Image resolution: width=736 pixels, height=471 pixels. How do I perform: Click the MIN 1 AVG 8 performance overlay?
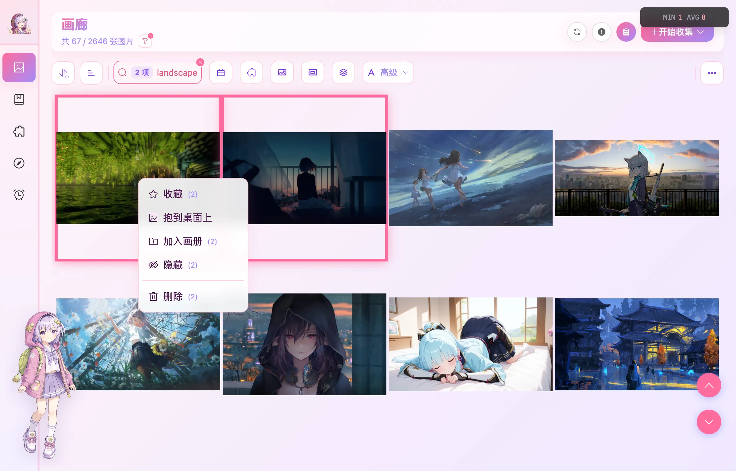[684, 17]
